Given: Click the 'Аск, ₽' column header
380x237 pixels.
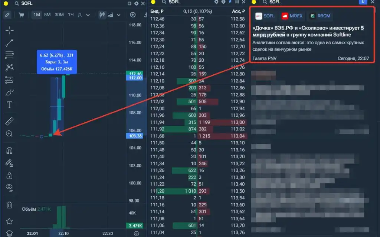Looking at the screenshot, I should coord(238,11).
